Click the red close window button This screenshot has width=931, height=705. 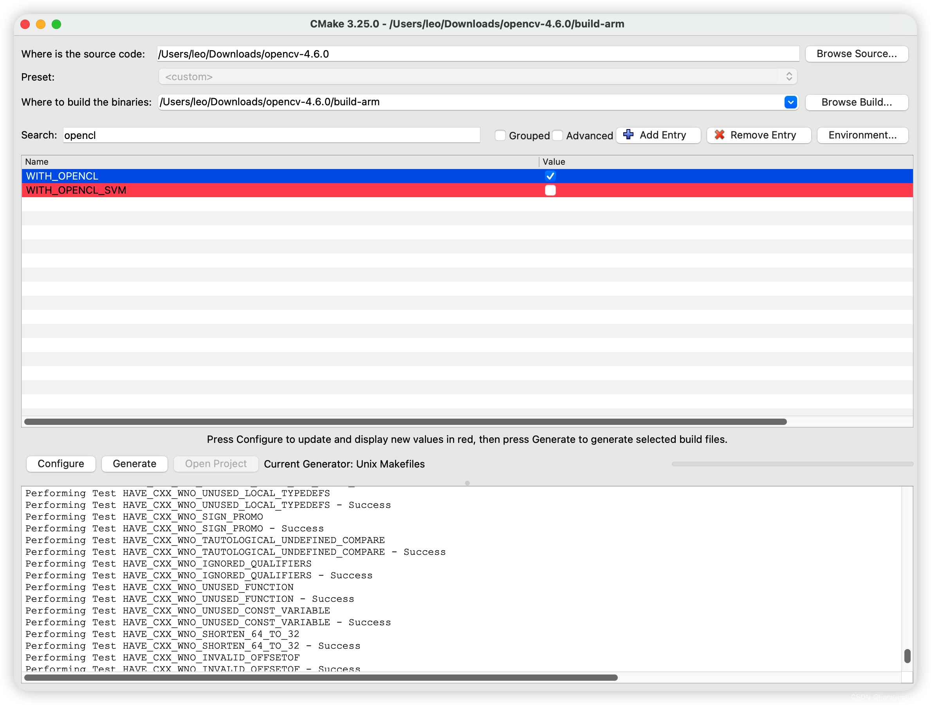coord(25,24)
